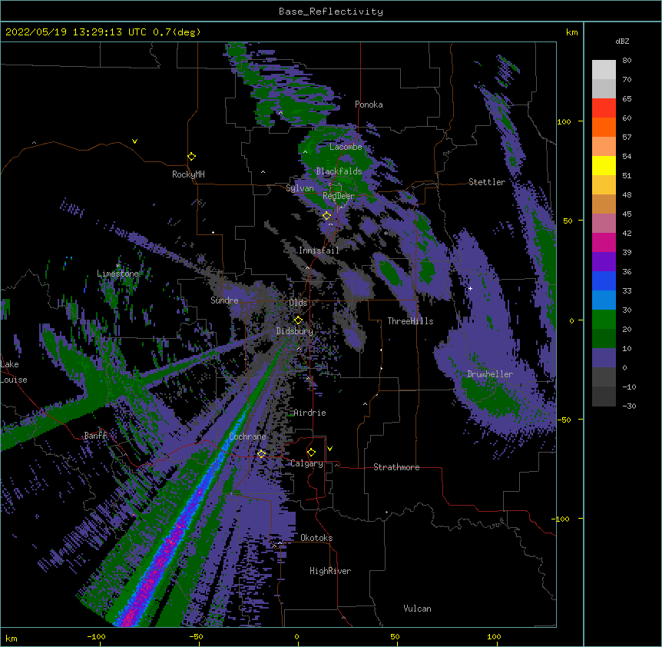Image resolution: width=662 pixels, height=647 pixels.
Task: Click the yellow diamond marker above Calgary
Action: 311,453
